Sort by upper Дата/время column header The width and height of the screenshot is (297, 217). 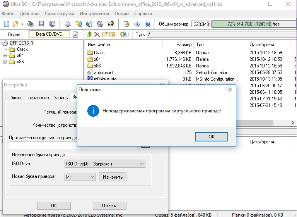[x=269, y=45]
